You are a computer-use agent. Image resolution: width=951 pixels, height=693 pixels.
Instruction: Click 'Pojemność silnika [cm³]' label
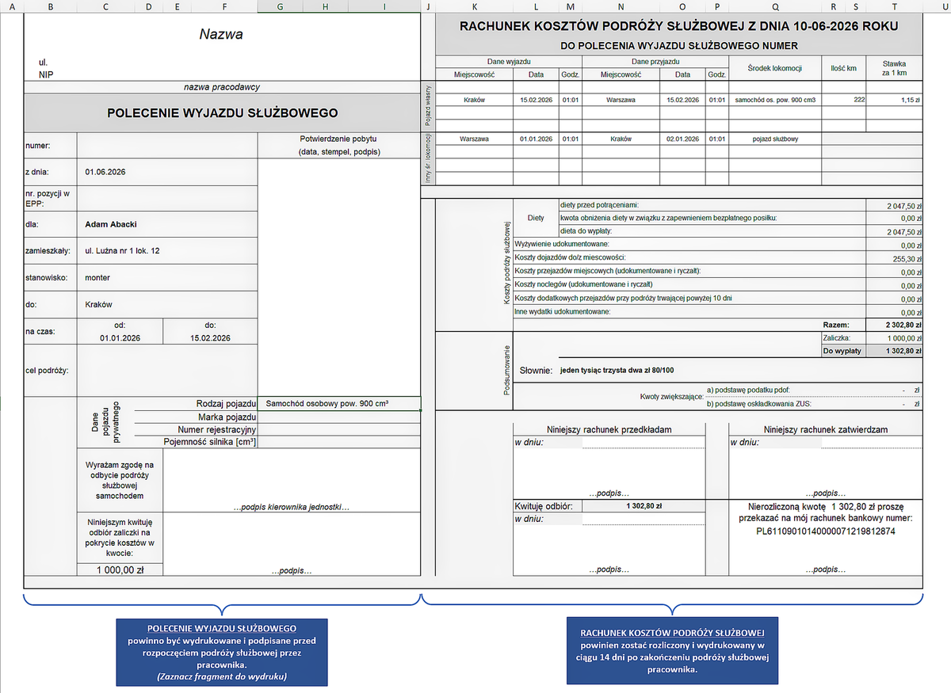[209, 442]
